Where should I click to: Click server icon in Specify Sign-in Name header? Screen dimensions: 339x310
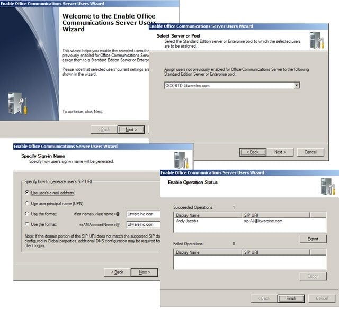181,160
